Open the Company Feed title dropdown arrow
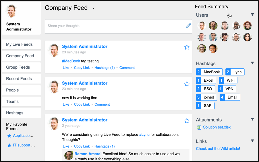The width and height of the screenshot is (259, 162). click(94, 8)
